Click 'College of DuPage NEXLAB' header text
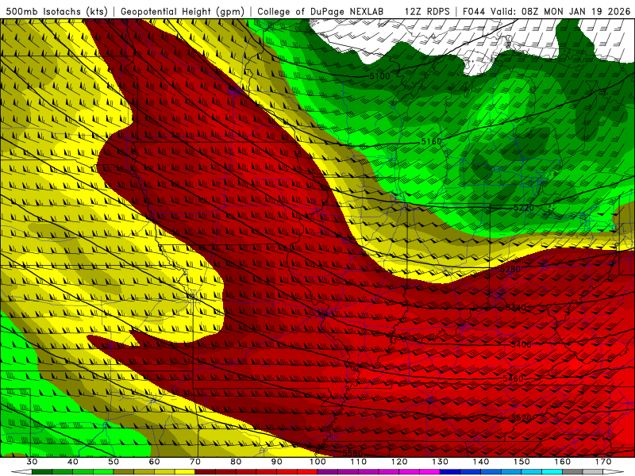Screen dimensions: 635x476 (320, 11)
